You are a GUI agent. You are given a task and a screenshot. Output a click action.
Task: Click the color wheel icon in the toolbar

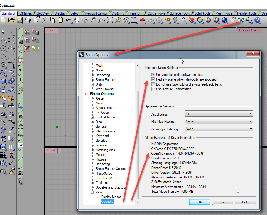(200, 20)
